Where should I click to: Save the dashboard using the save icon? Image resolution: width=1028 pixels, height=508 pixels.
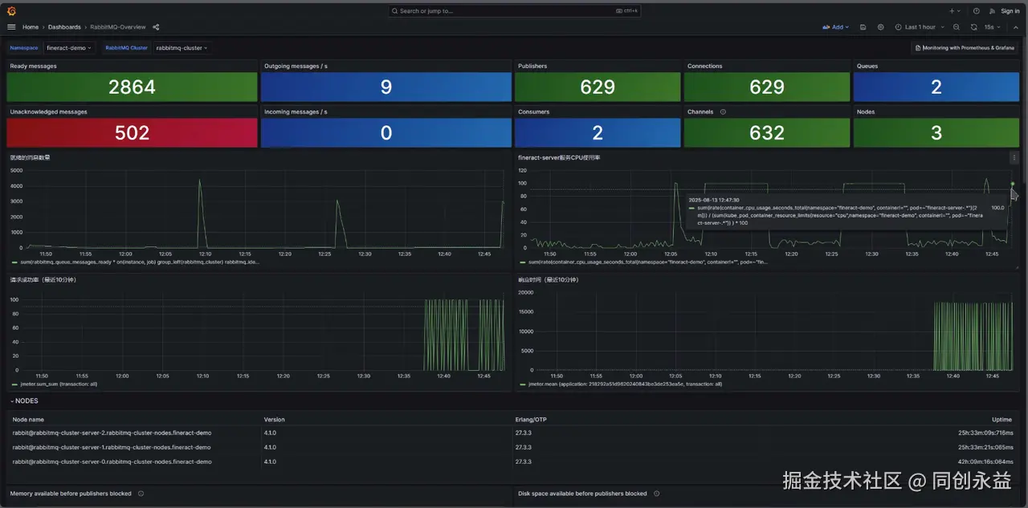coord(863,27)
